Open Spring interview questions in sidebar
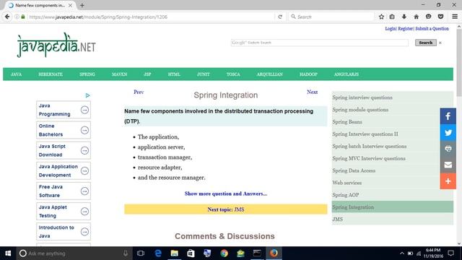Image resolution: width=462 pixels, height=260 pixels. (x=362, y=97)
